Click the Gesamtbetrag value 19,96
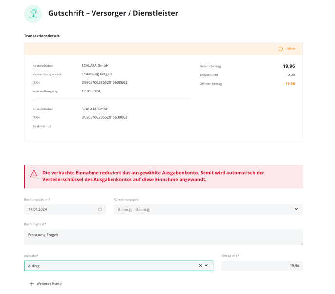This screenshot has width=335, height=294. coord(289,66)
